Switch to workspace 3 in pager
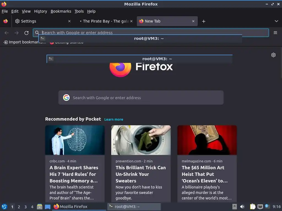 click(x=26, y=207)
